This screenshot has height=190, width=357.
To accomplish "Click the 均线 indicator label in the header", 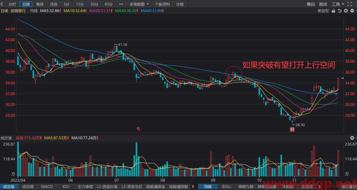I will tap(34, 11).
